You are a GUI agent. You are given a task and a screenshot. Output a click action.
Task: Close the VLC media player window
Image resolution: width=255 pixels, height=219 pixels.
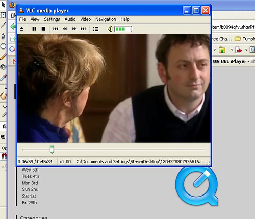206,10
